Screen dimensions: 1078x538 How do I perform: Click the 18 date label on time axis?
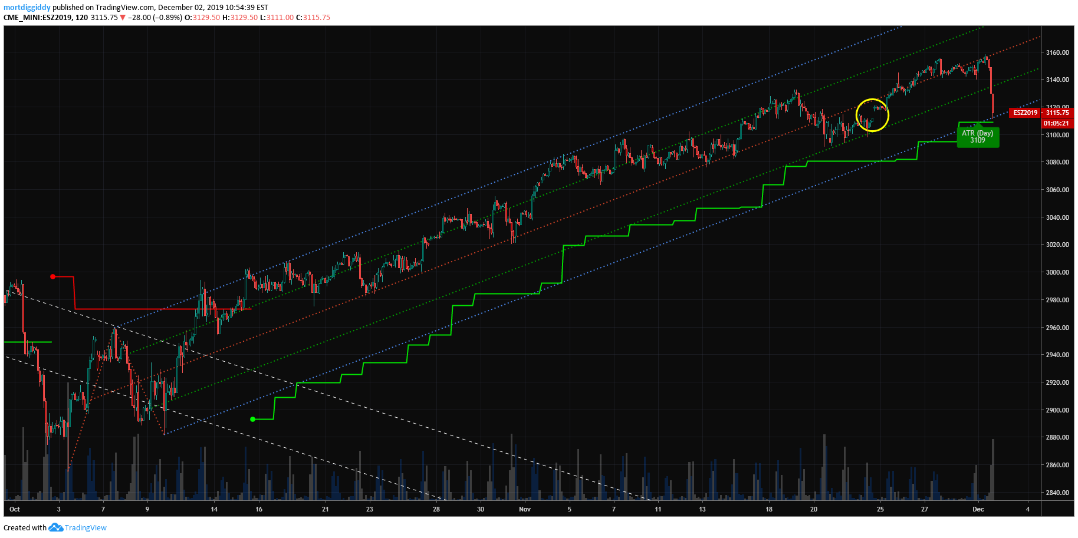(769, 509)
